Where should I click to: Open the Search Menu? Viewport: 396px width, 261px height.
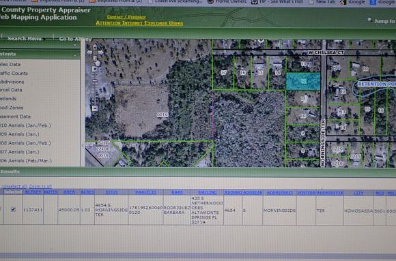coord(25,39)
